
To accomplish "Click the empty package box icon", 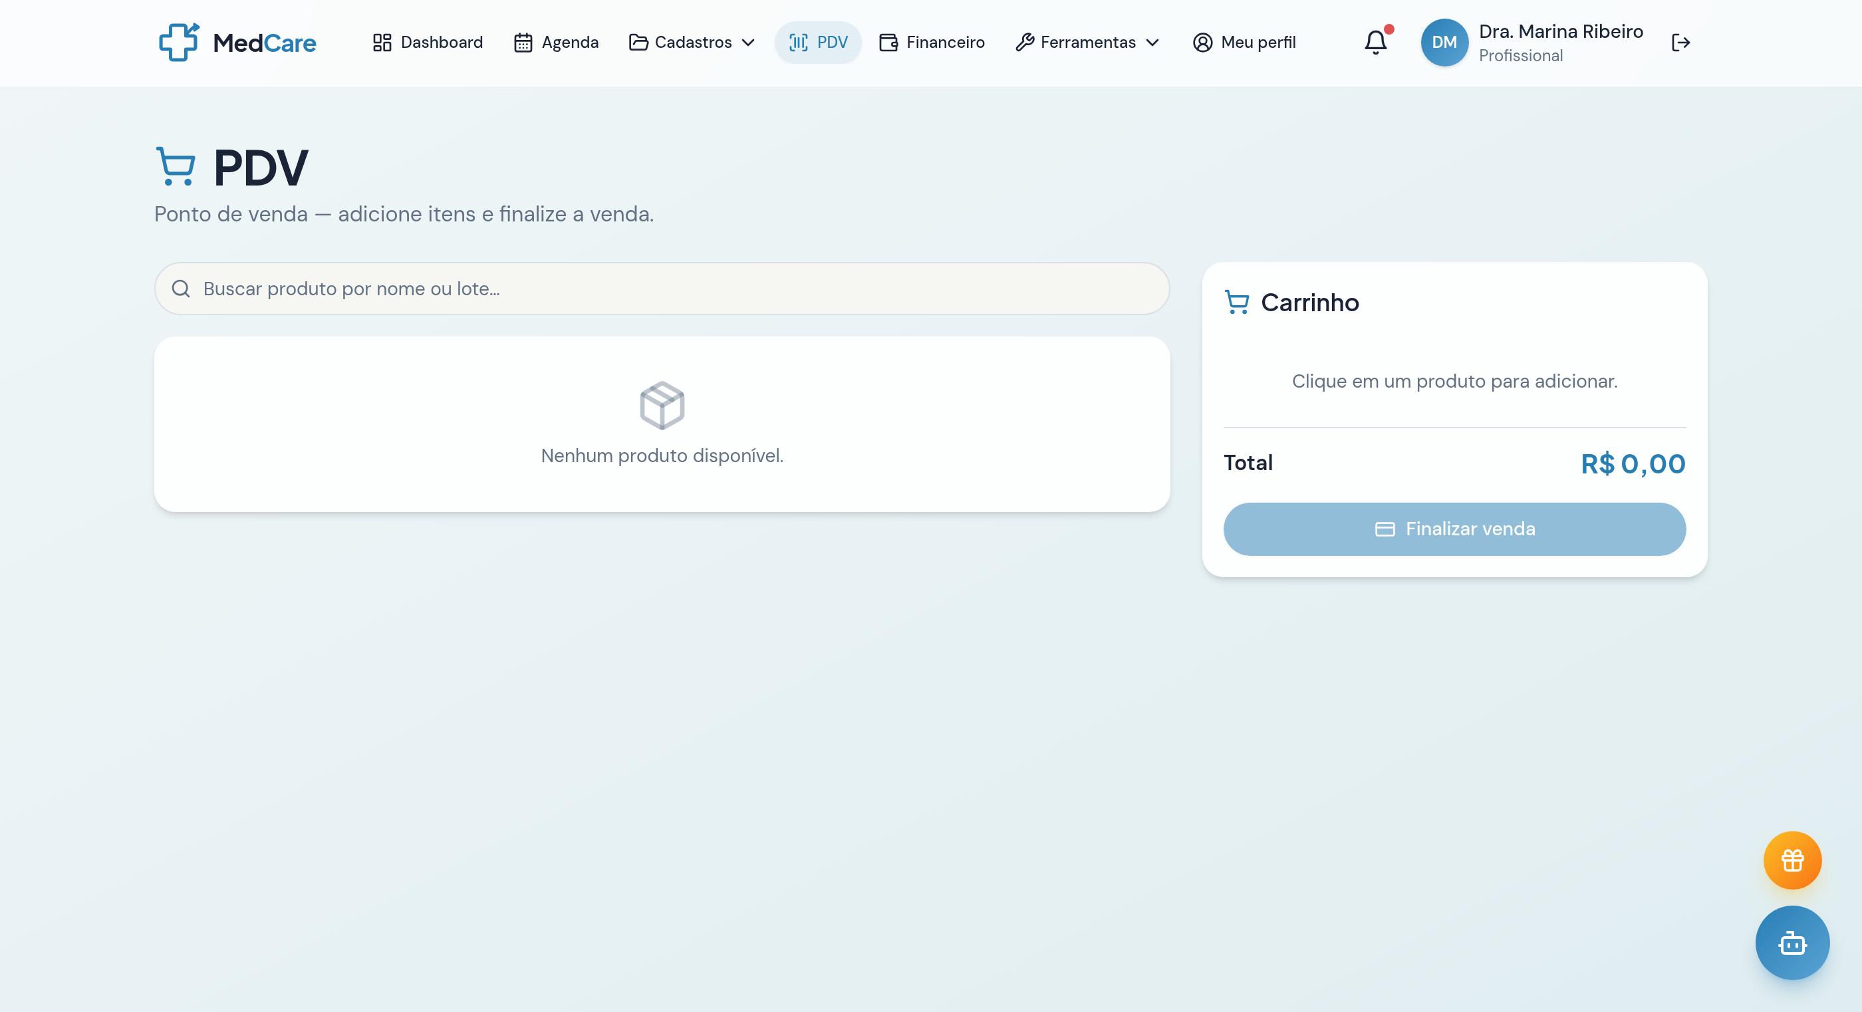I will [x=662, y=405].
